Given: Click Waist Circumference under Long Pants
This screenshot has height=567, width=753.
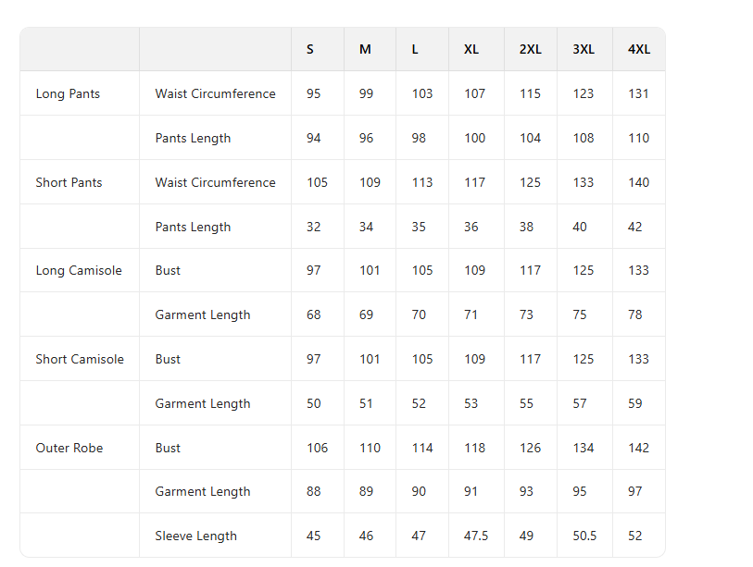Looking at the screenshot, I should click(x=215, y=93).
